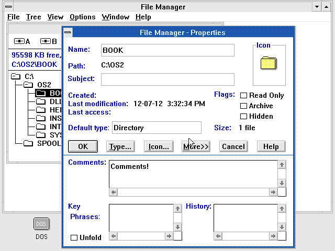335x251 pixels.
Task: Click inside Key Phrases list box
Action: pos(141,218)
